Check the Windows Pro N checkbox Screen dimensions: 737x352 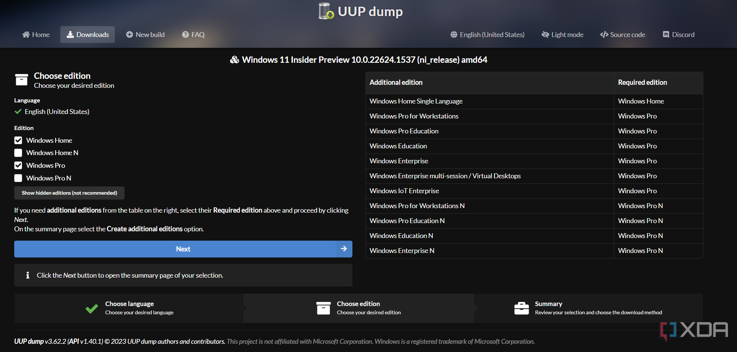click(x=18, y=178)
